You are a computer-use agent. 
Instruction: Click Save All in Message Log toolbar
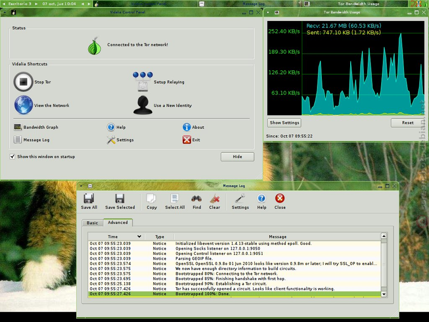coord(89,202)
